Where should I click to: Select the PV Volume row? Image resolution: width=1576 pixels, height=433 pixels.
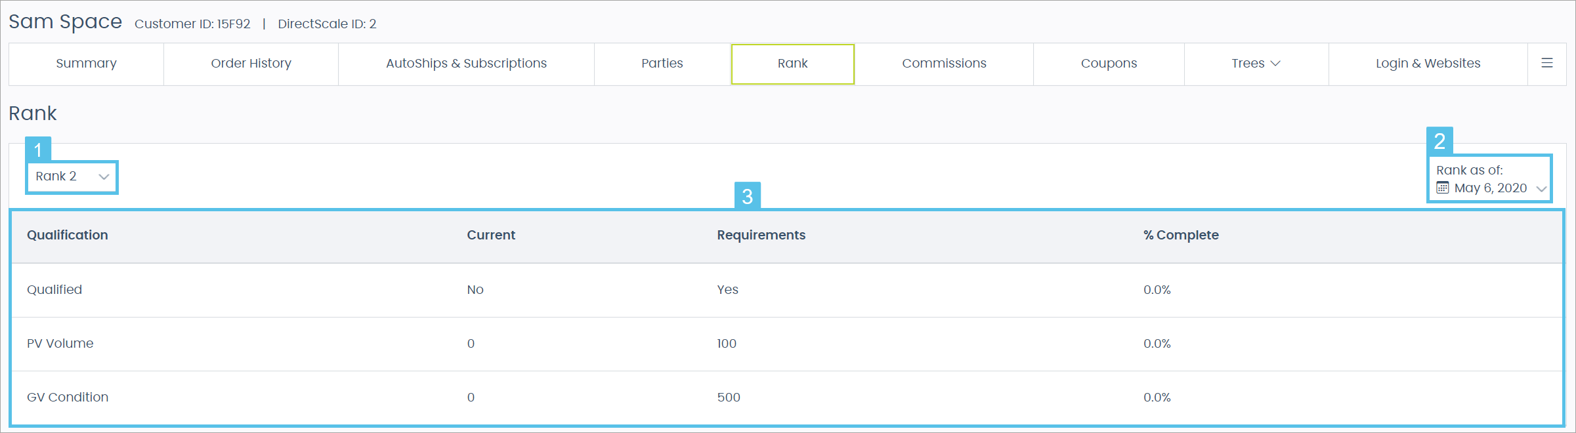click(x=60, y=344)
